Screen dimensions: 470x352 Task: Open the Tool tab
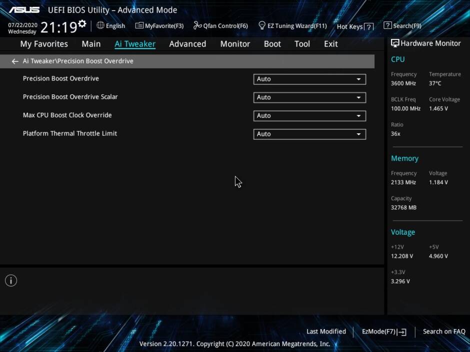[x=302, y=44]
